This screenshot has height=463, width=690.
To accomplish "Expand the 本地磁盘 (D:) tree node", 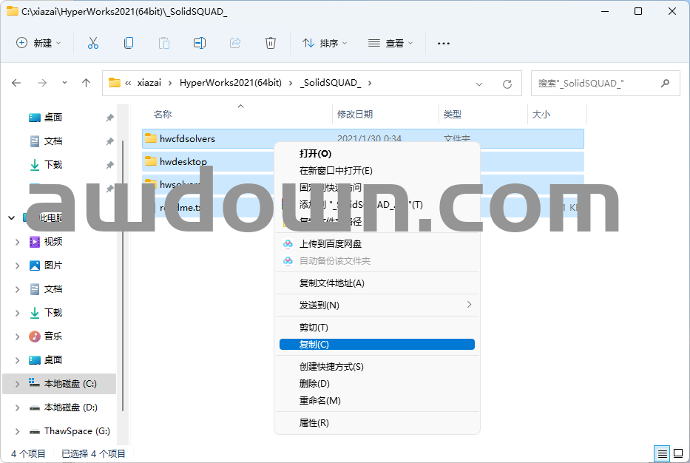I will pos(18,408).
